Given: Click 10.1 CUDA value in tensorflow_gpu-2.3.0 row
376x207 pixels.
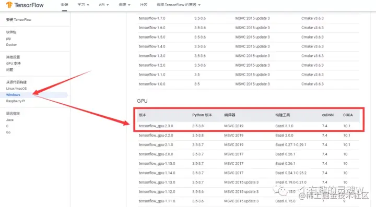Looking at the screenshot, I should (x=347, y=126).
